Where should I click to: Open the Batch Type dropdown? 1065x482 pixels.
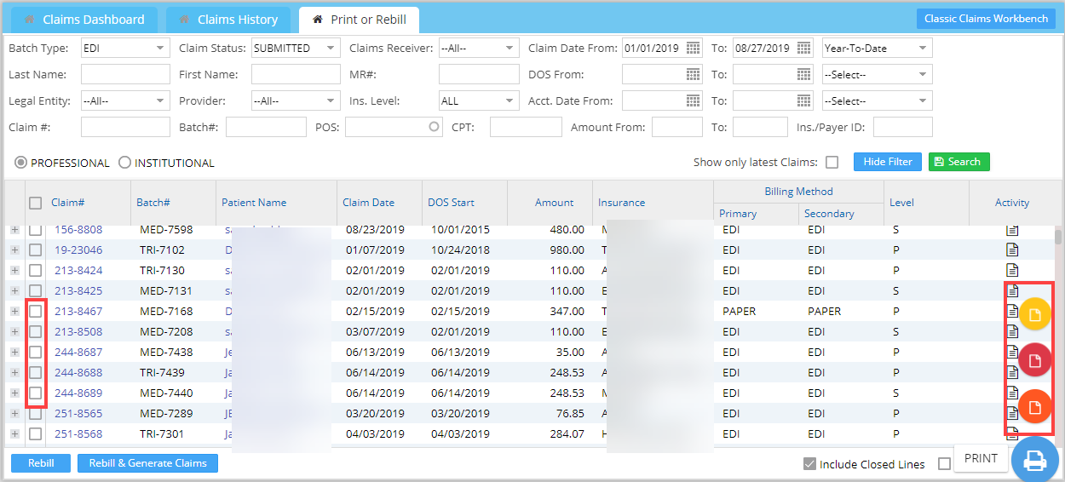pos(125,49)
